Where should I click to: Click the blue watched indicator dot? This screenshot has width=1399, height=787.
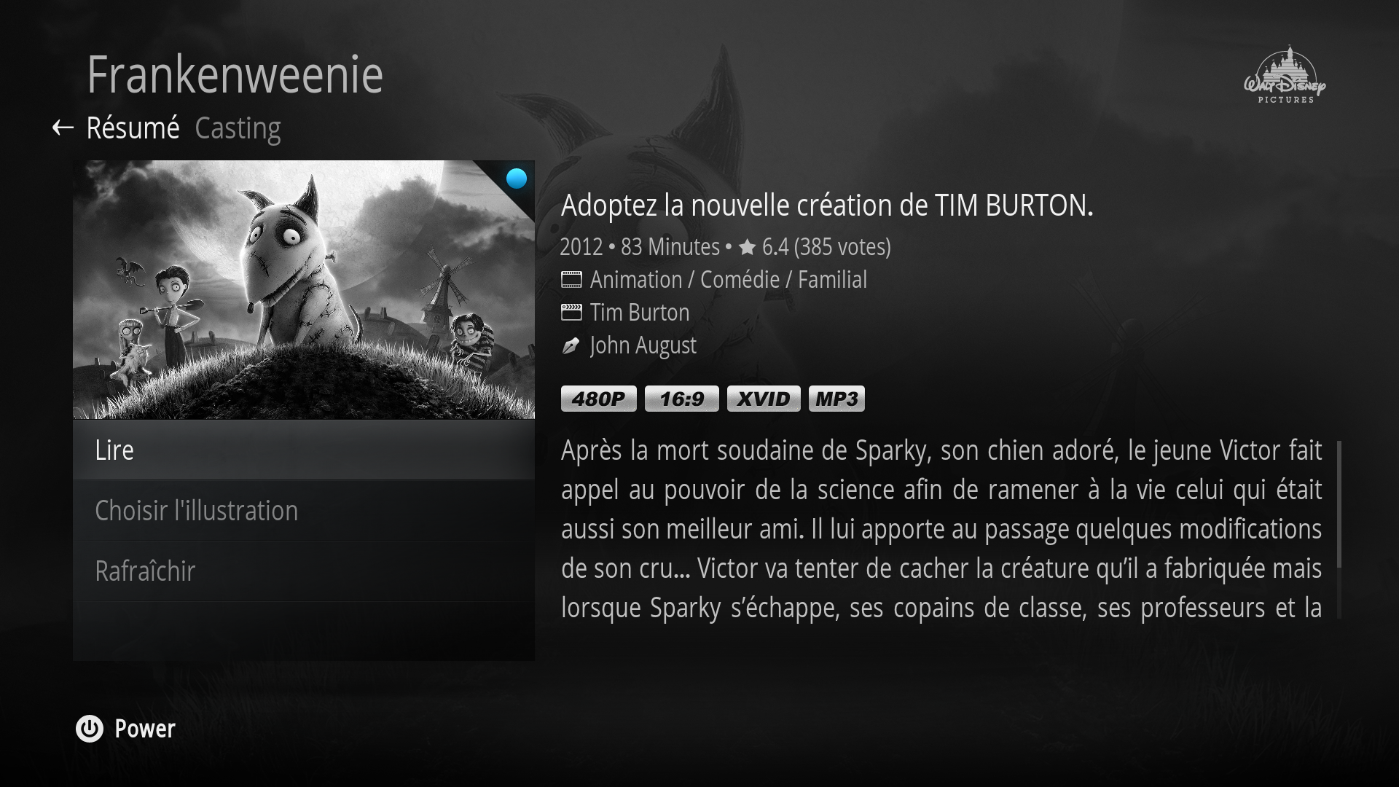click(x=517, y=179)
